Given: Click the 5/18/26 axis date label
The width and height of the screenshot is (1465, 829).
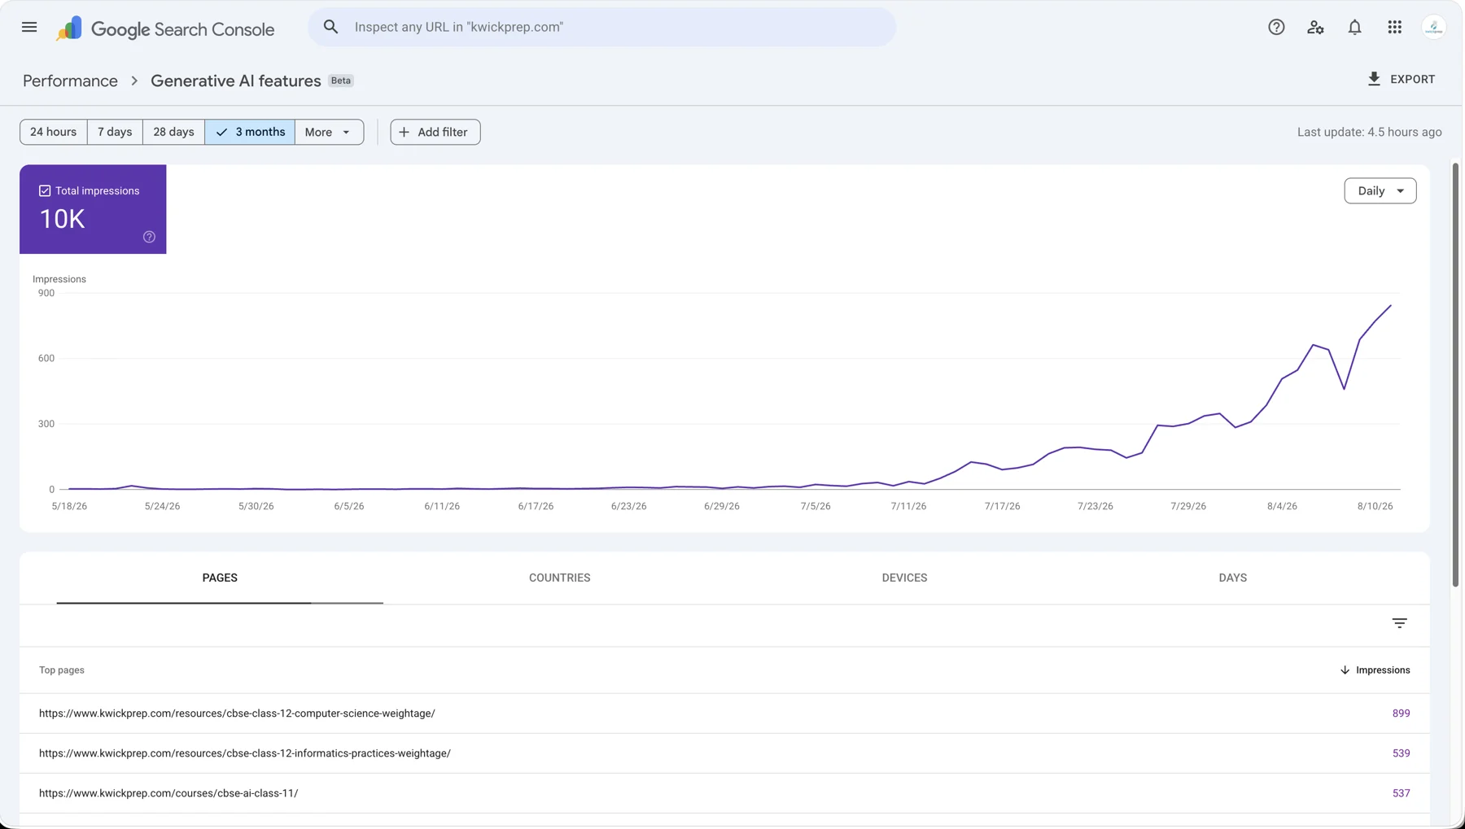Looking at the screenshot, I should tap(69, 506).
